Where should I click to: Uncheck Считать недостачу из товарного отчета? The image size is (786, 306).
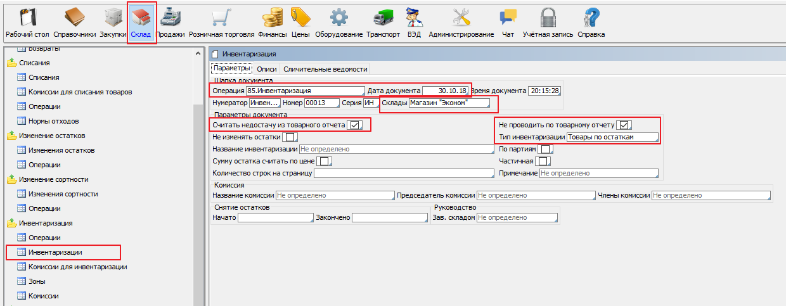pos(354,125)
